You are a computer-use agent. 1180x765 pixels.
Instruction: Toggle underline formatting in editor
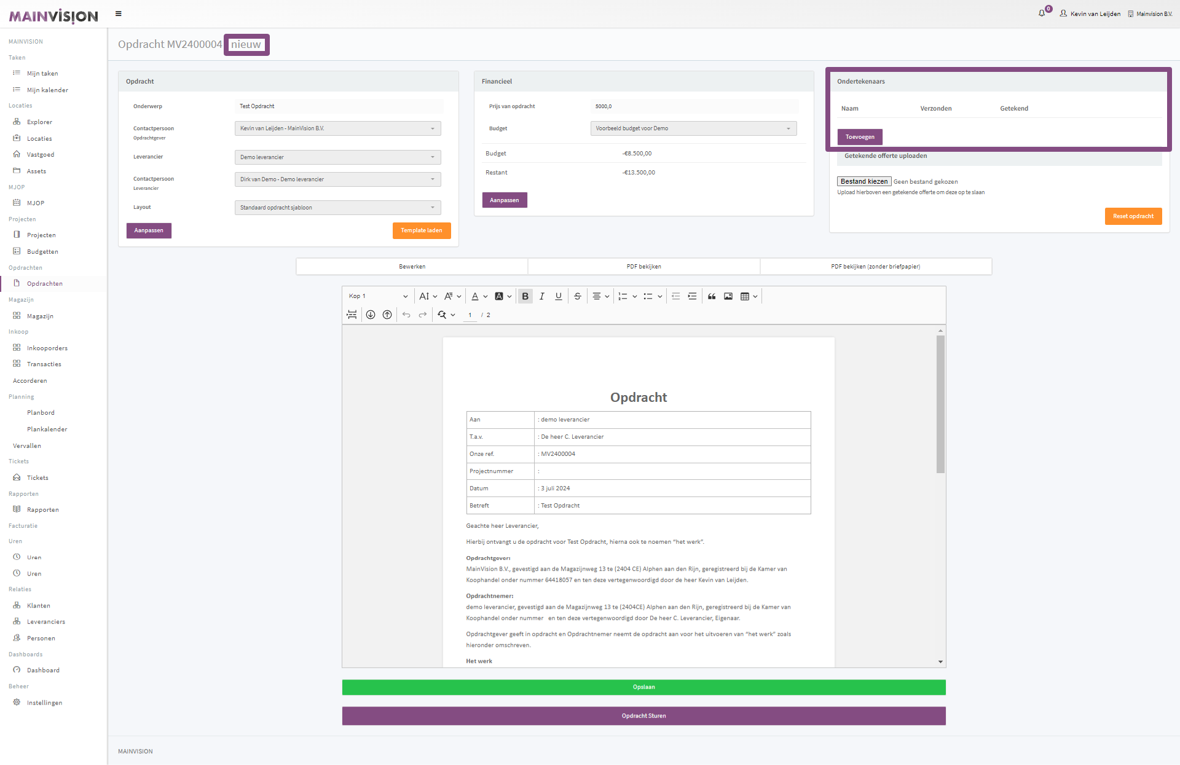tap(558, 296)
